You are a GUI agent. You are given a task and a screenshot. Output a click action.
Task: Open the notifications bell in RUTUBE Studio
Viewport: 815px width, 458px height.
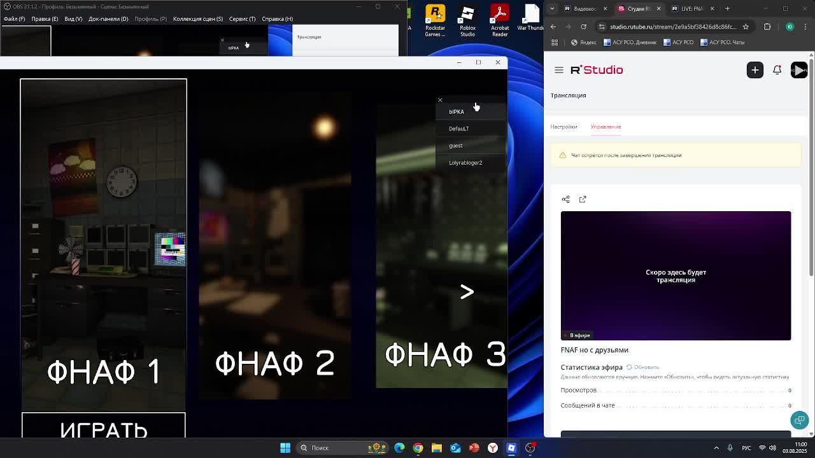pos(777,70)
